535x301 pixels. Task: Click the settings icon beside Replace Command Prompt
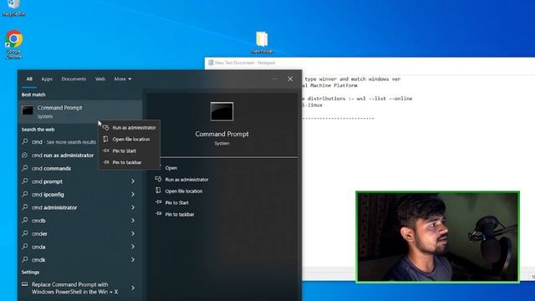(25, 284)
